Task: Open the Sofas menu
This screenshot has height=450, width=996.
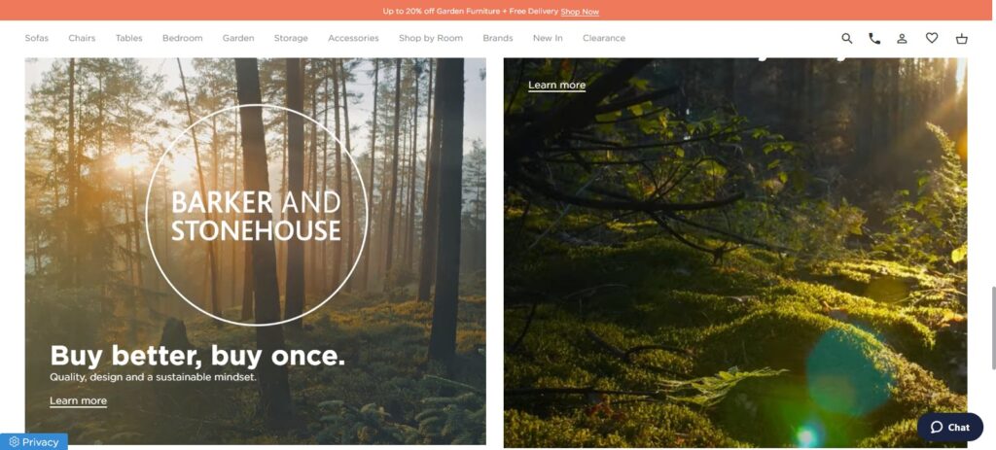Action: (x=37, y=38)
